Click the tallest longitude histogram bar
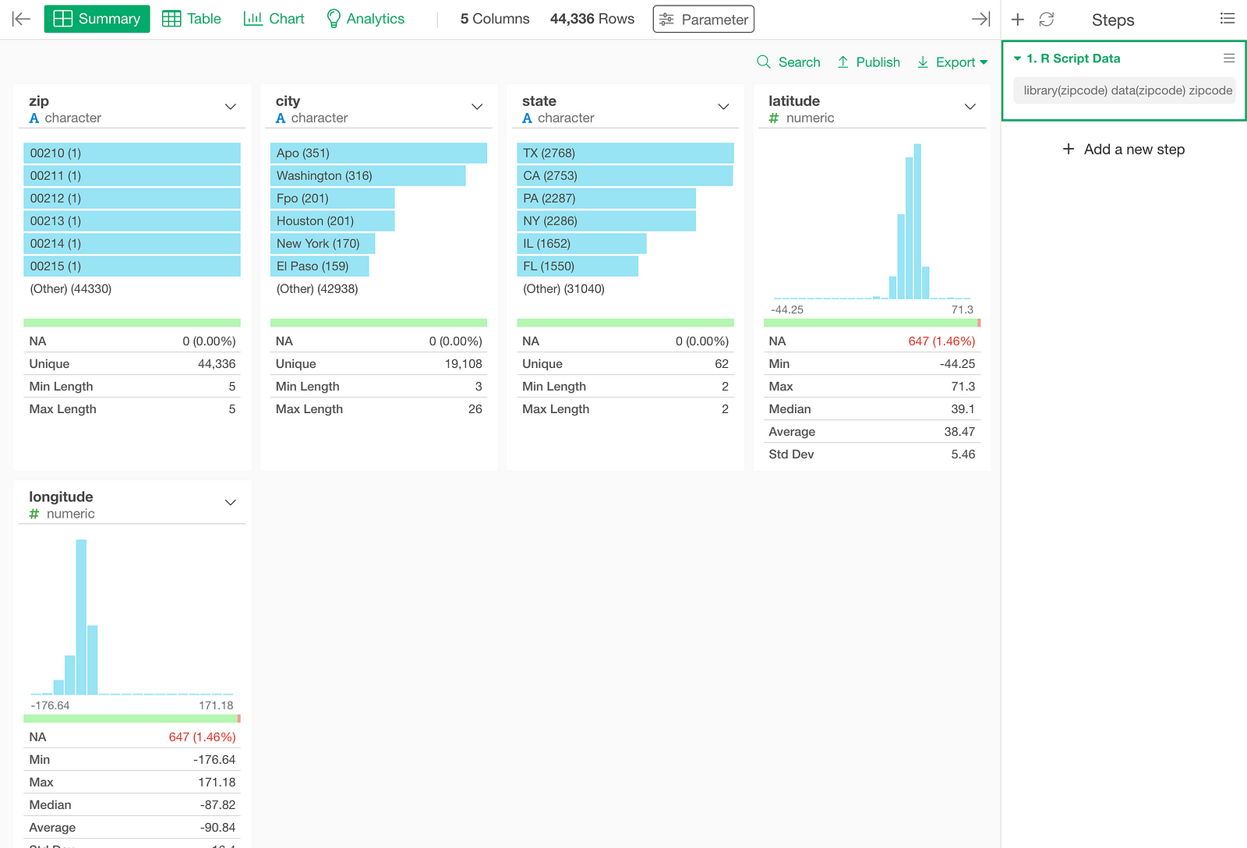 click(81, 617)
